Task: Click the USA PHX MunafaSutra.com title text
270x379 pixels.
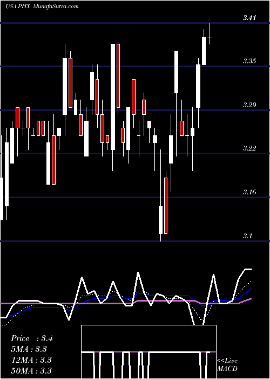Action: point(42,6)
